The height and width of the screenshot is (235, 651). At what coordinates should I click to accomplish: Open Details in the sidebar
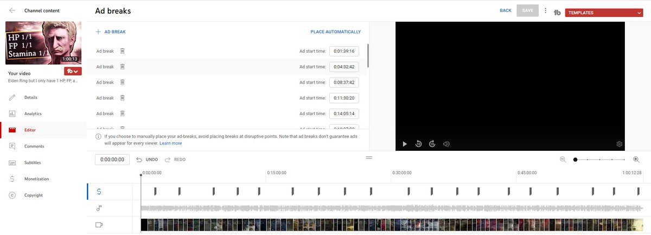(x=43, y=97)
